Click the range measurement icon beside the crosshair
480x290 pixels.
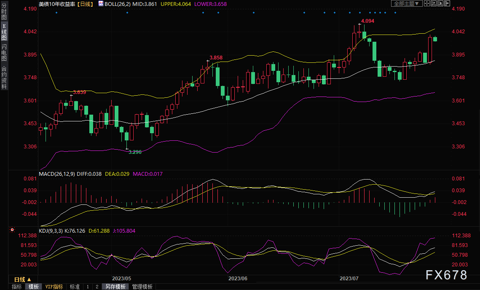(434, 3)
